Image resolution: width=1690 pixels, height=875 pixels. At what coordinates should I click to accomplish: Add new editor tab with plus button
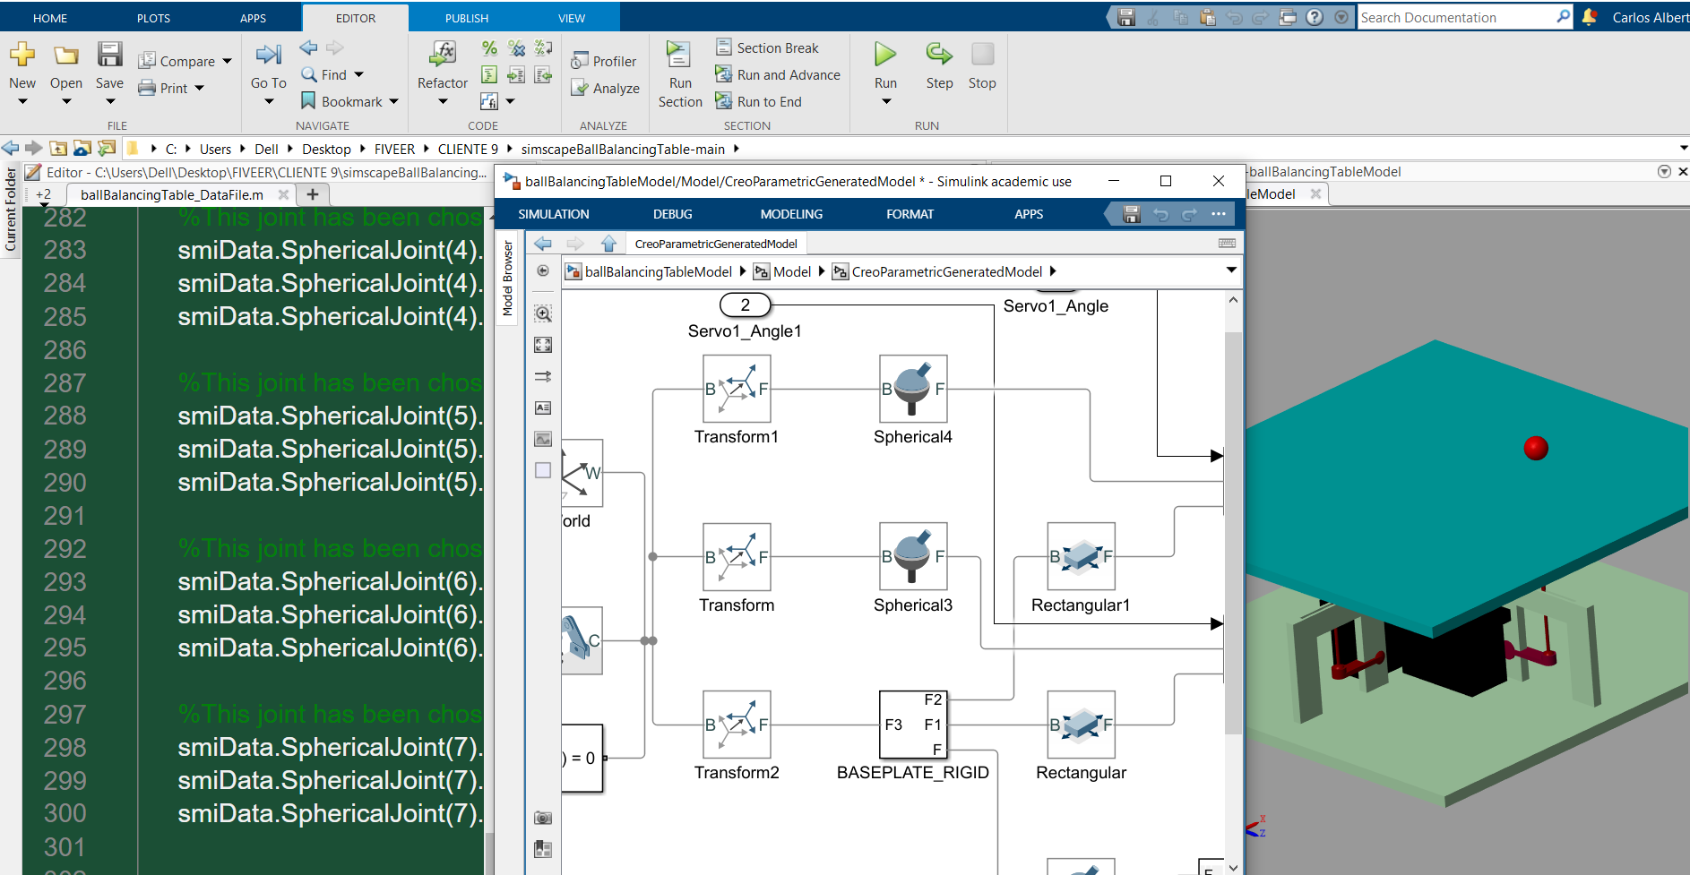click(313, 194)
